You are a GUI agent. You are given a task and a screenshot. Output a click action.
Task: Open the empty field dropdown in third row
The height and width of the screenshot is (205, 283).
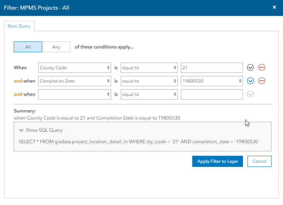(74, 94)
